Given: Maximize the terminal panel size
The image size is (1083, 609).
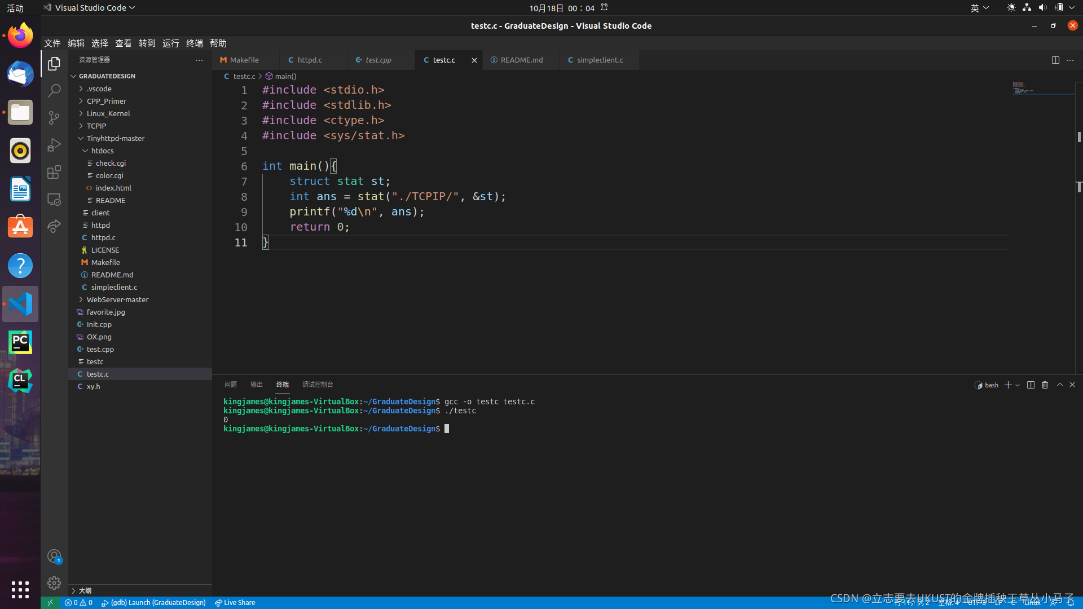Looking at the screenshot, I should (1060, 385).
